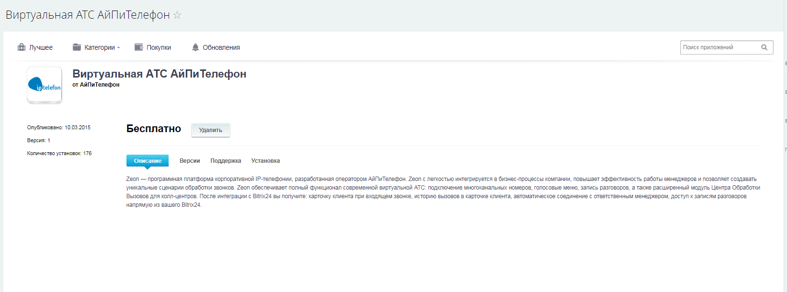The height and width of the screenshot is (292, 787).
Task: Switch to the Версии tab
Action: (190, 161)
